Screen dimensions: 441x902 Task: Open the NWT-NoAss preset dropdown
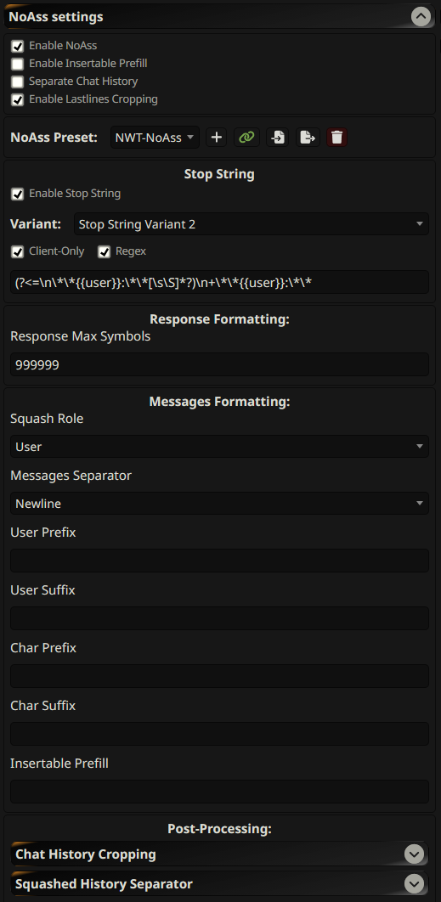[155, 138]
